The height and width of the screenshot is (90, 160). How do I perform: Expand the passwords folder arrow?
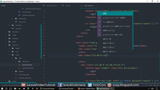click(15, 61)
